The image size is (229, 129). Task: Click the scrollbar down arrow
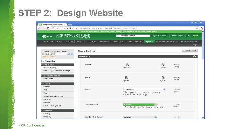[203, 118]
